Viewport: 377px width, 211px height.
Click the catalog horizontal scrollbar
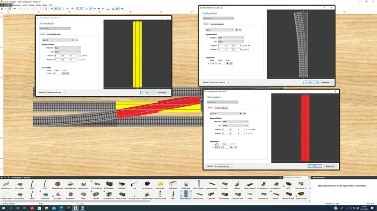[76, 201]
